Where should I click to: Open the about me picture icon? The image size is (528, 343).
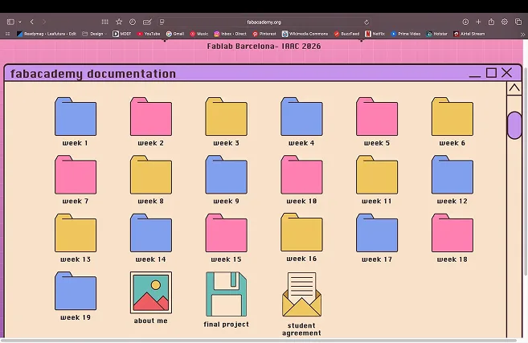(x=151, y=292)
